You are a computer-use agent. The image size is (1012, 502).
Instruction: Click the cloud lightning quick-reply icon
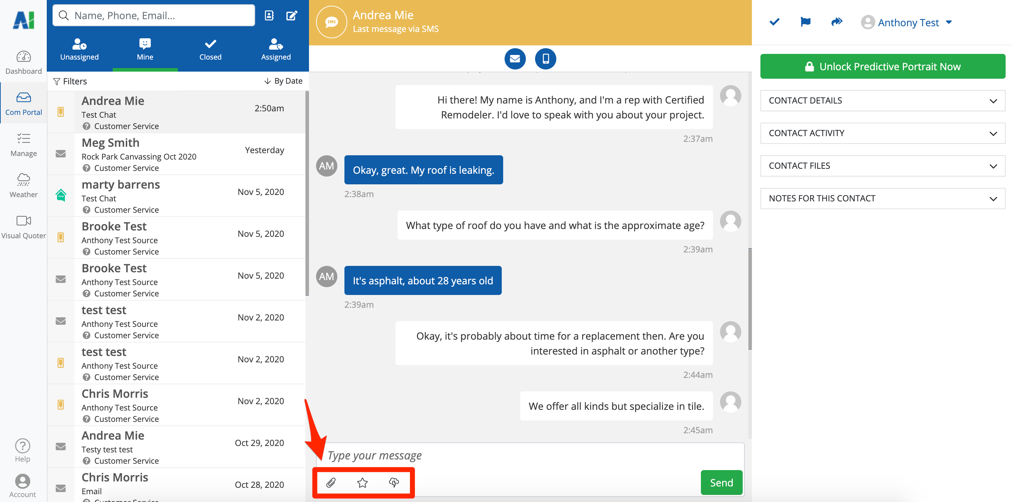click(394, 483)
